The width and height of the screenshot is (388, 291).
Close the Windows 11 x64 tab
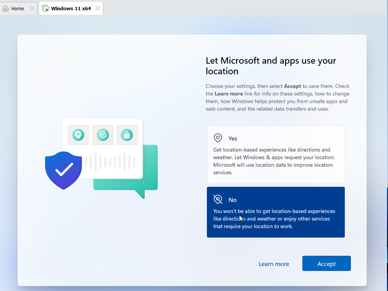tap(98, 8)
